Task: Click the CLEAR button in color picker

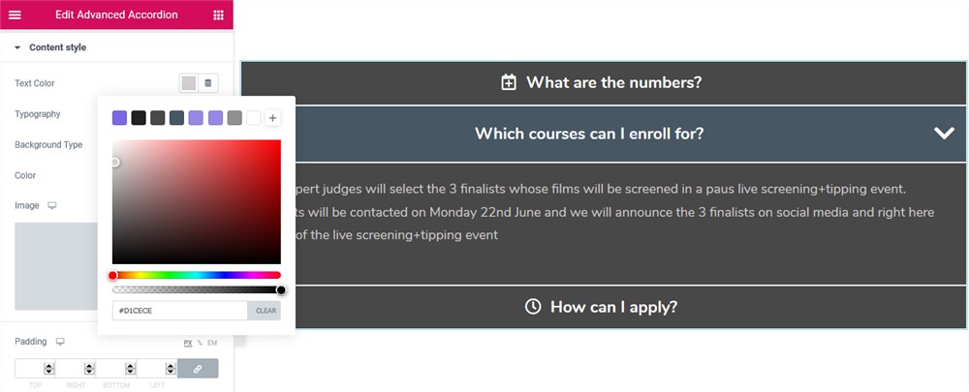Action: coord(266,311)
